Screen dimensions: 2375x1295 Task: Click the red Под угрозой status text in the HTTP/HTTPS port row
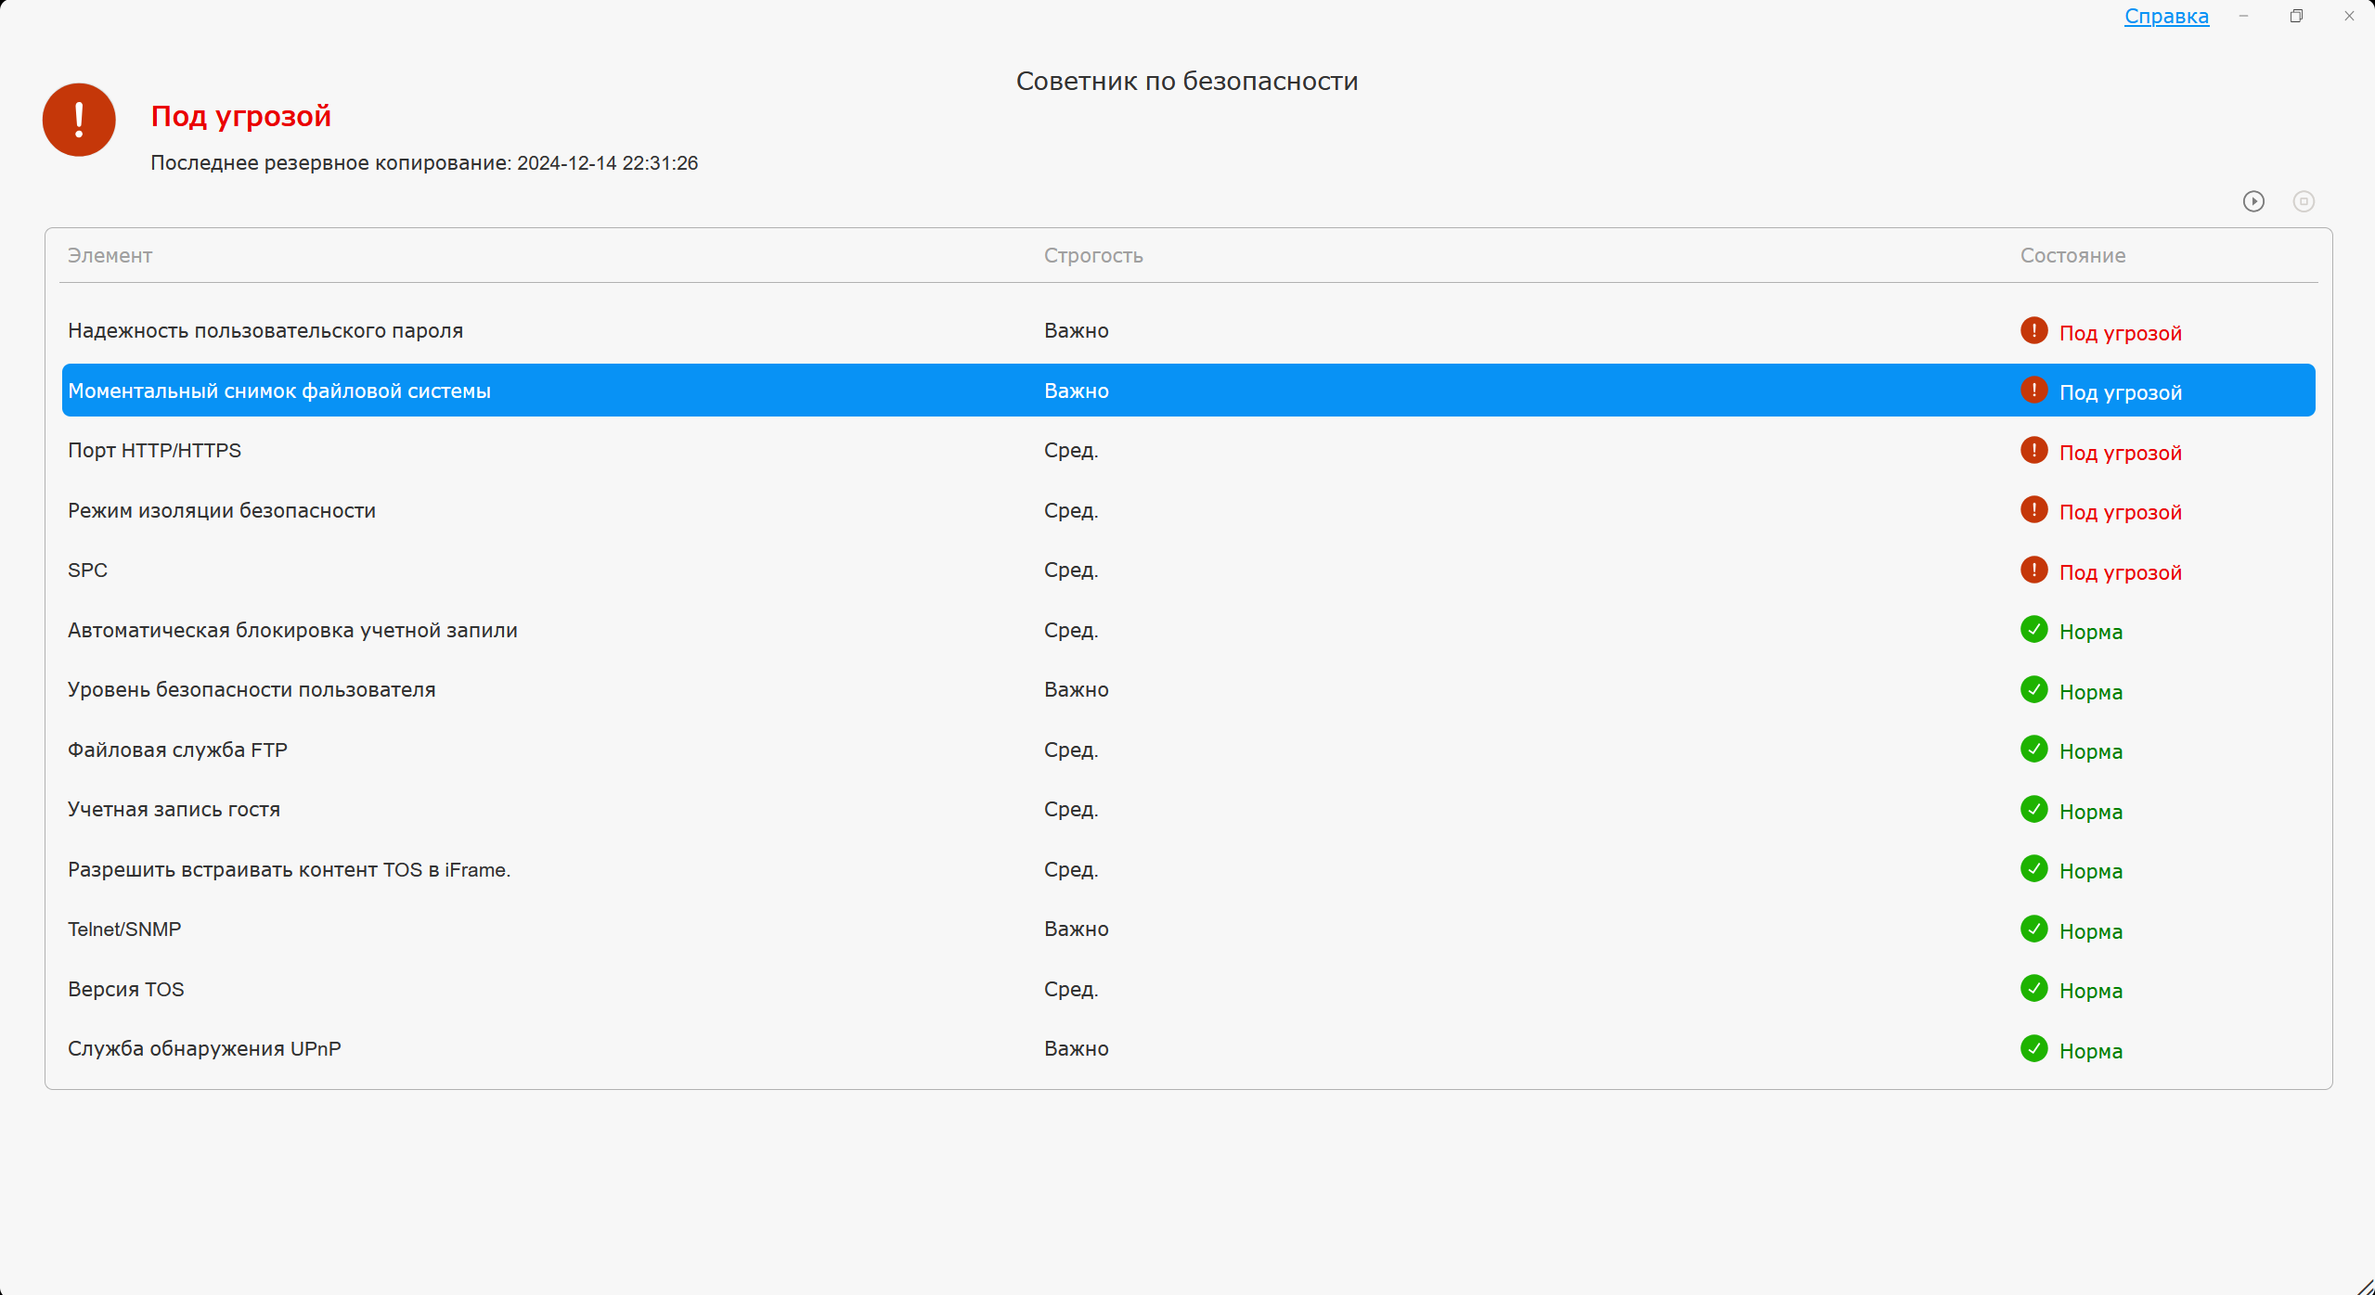[2120, 453]
